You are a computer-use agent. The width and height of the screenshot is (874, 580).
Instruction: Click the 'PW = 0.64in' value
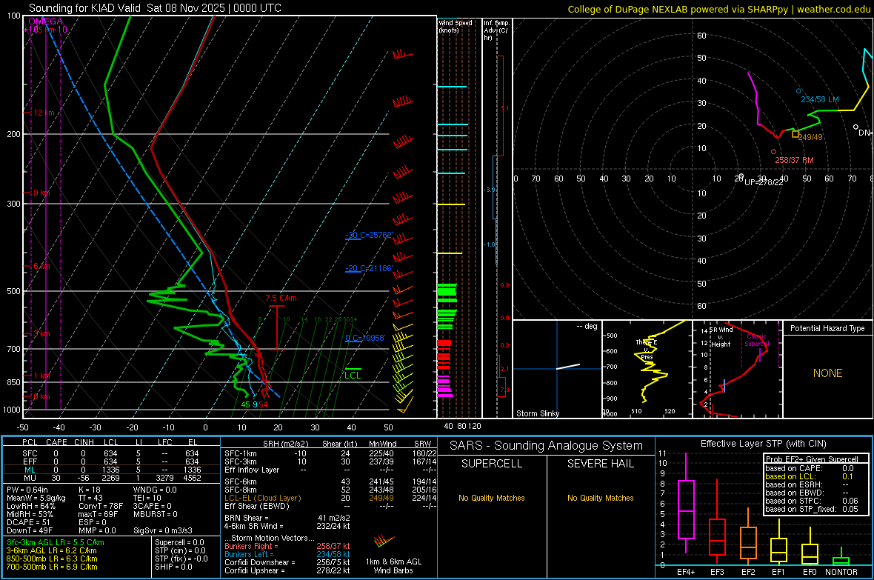27,490
